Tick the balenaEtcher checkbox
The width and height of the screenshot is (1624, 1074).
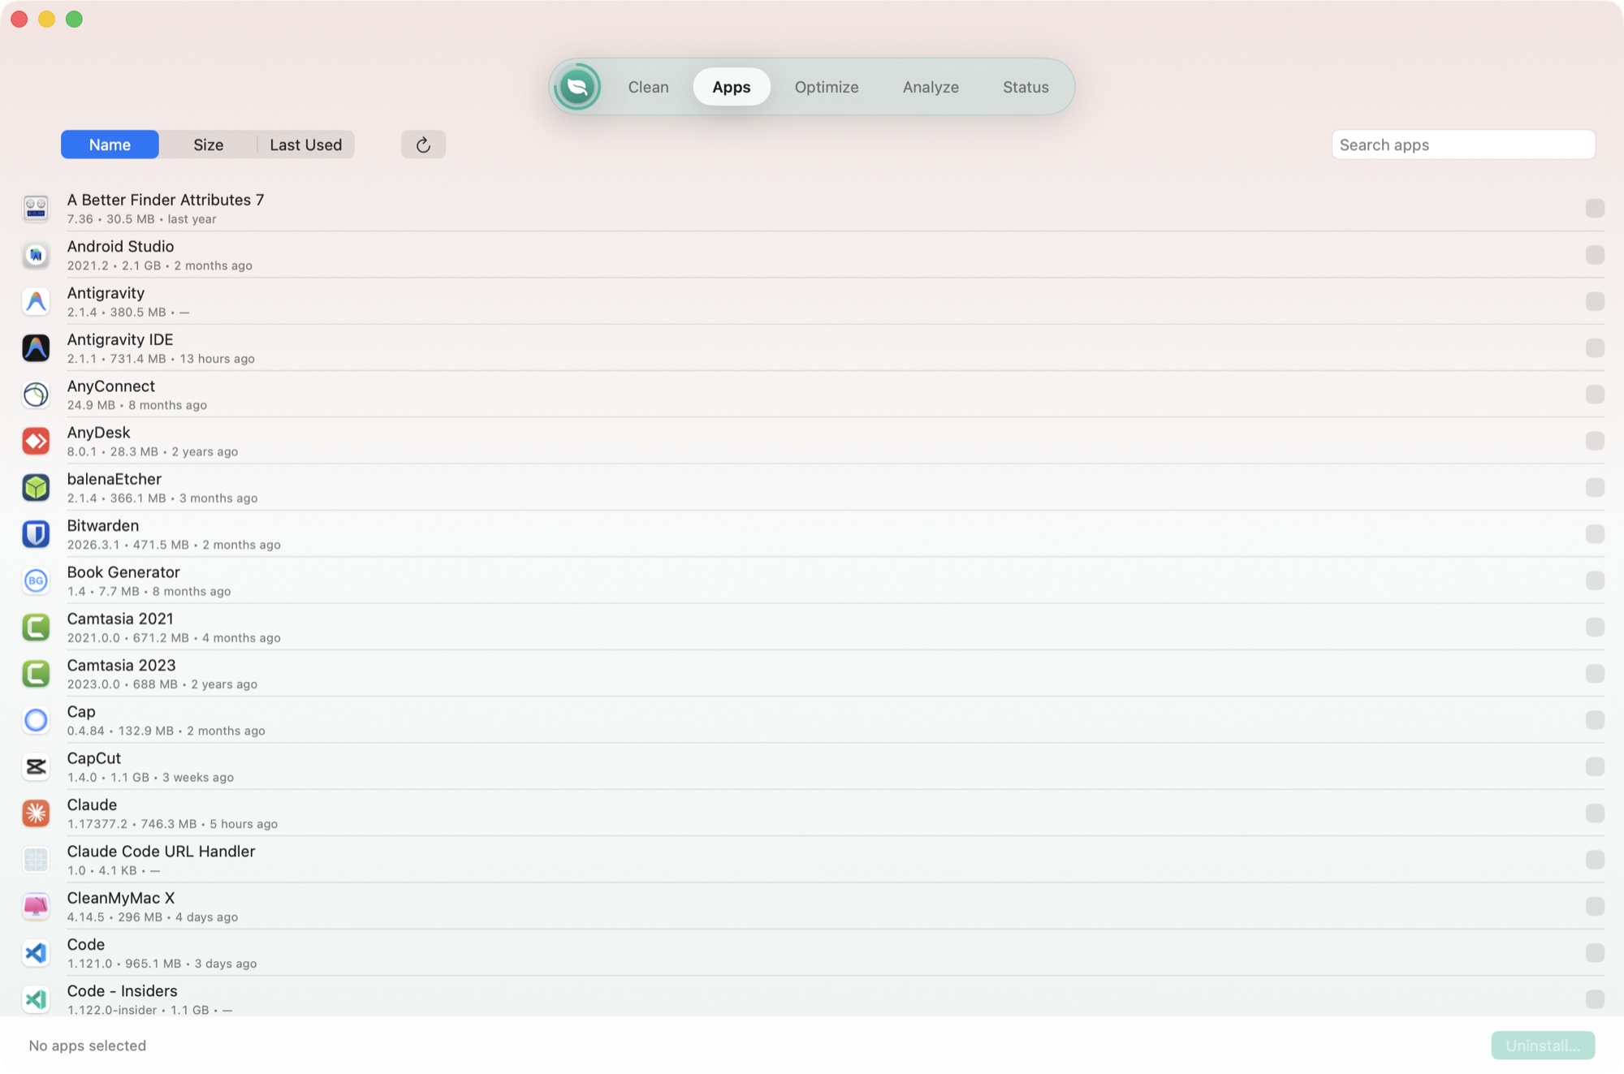click(1595, 487)
